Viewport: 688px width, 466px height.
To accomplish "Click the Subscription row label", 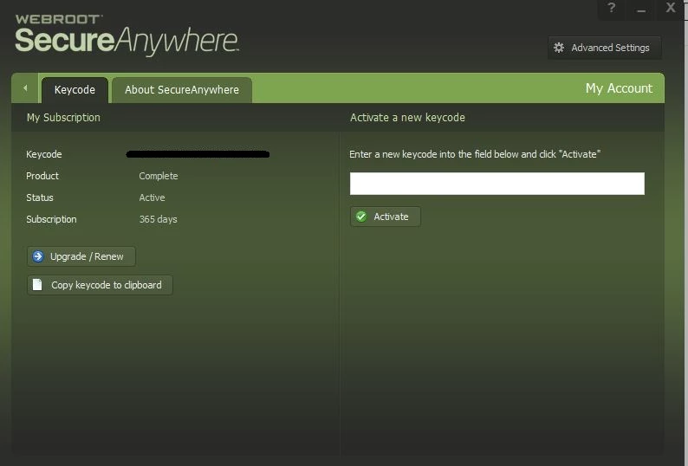I will 51,219.
